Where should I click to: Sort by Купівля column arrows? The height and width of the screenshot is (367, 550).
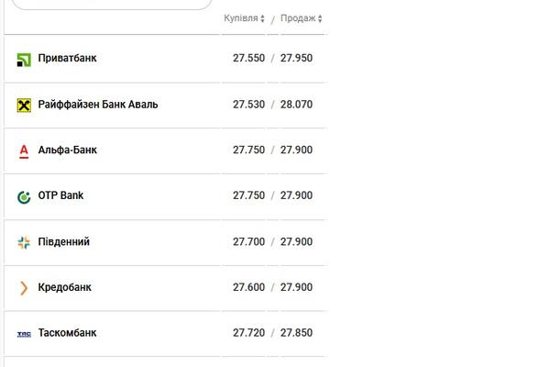(262, 18)
